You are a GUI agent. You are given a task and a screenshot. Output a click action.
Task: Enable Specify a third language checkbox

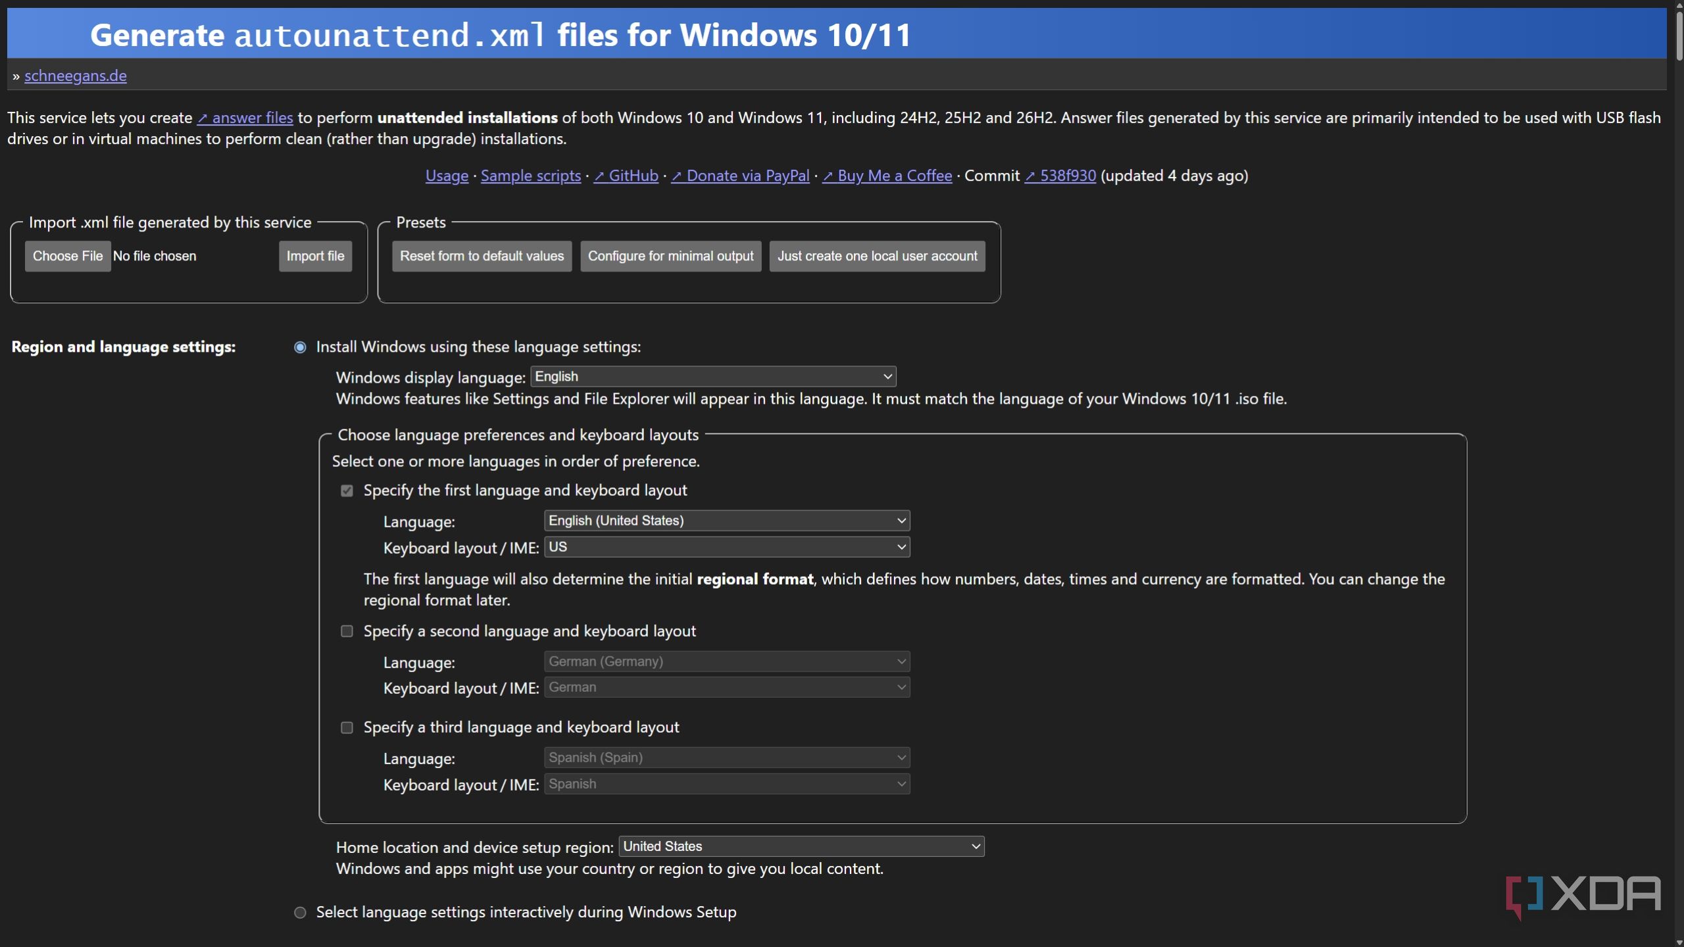click(347, 727)
